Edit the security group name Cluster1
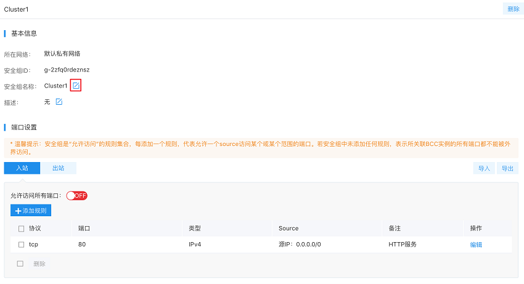The width and height of the screenshot is (524, 284). click(76, 86)
